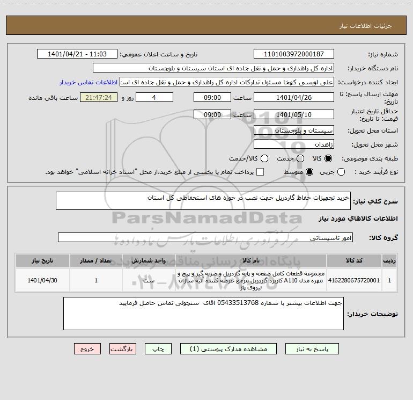The width and height of the screenshot is (413, 400).
Task: Click the buyer organization name field
Action: 213,68
